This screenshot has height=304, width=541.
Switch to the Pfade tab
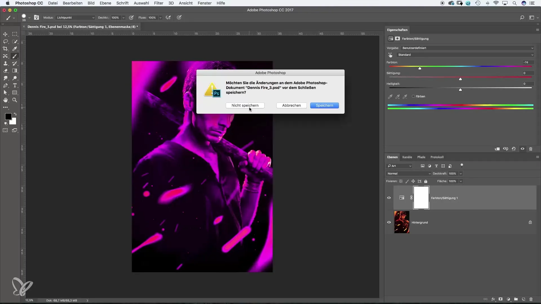click(x=421, y=157)
